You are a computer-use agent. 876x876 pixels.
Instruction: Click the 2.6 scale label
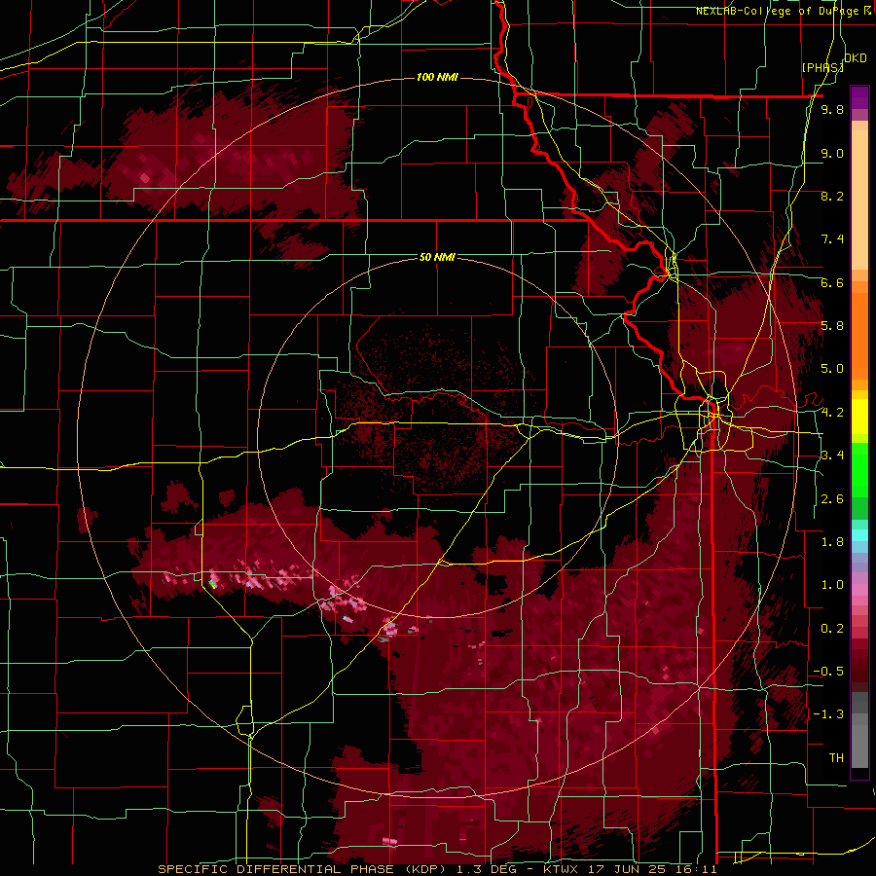click(x=832, y=499)
